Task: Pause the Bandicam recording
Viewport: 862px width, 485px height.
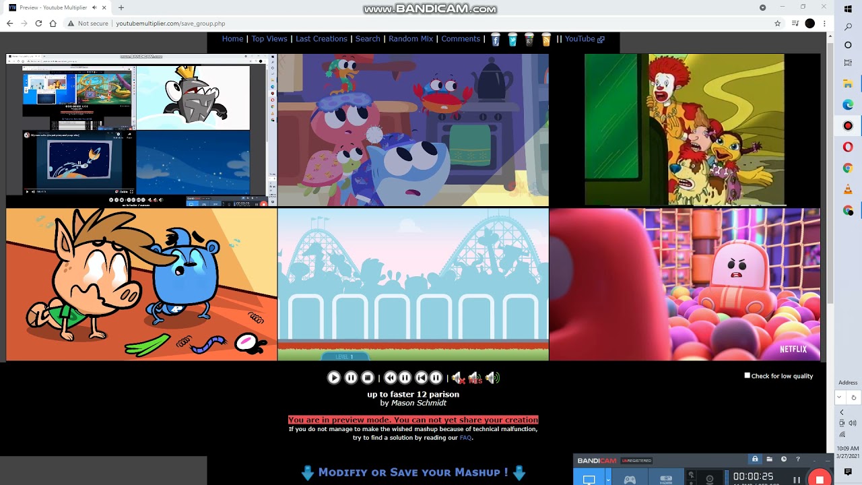Action: coord(797,480)
